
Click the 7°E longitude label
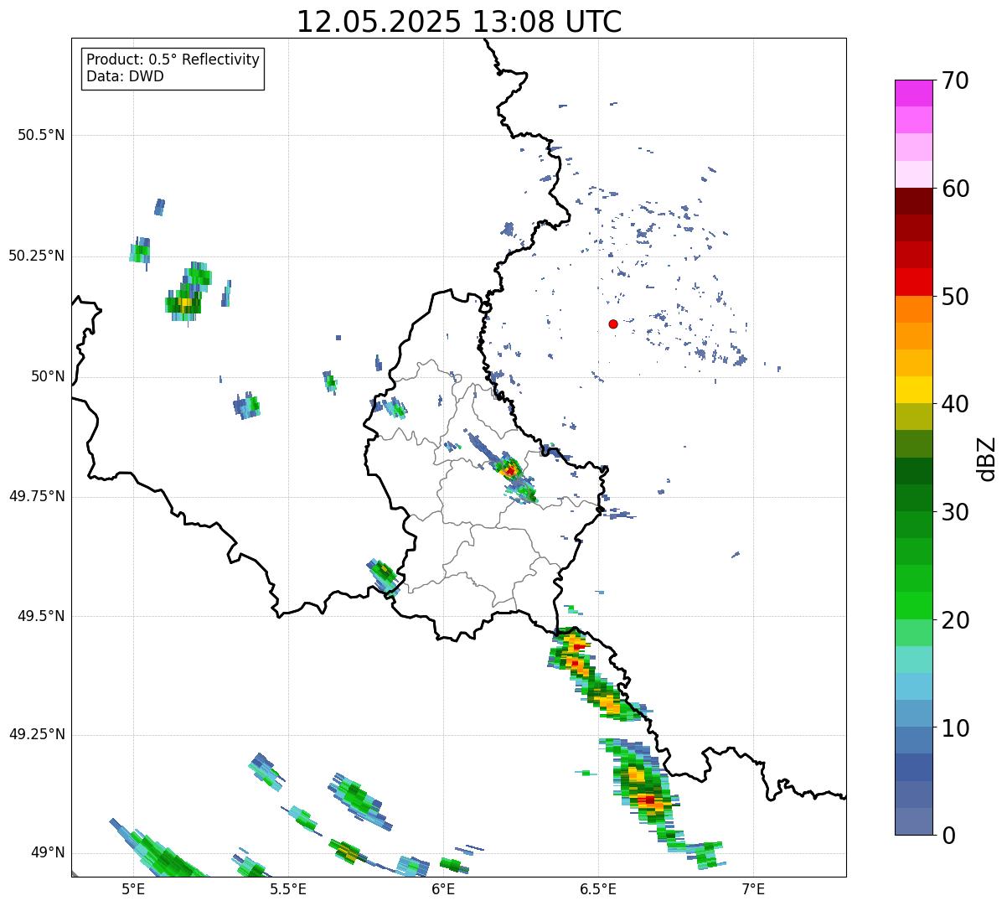[753, 888]
